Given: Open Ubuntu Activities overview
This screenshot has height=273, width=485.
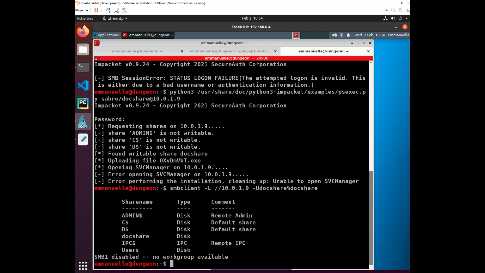Looking at the screenshot, I should 85,18.
